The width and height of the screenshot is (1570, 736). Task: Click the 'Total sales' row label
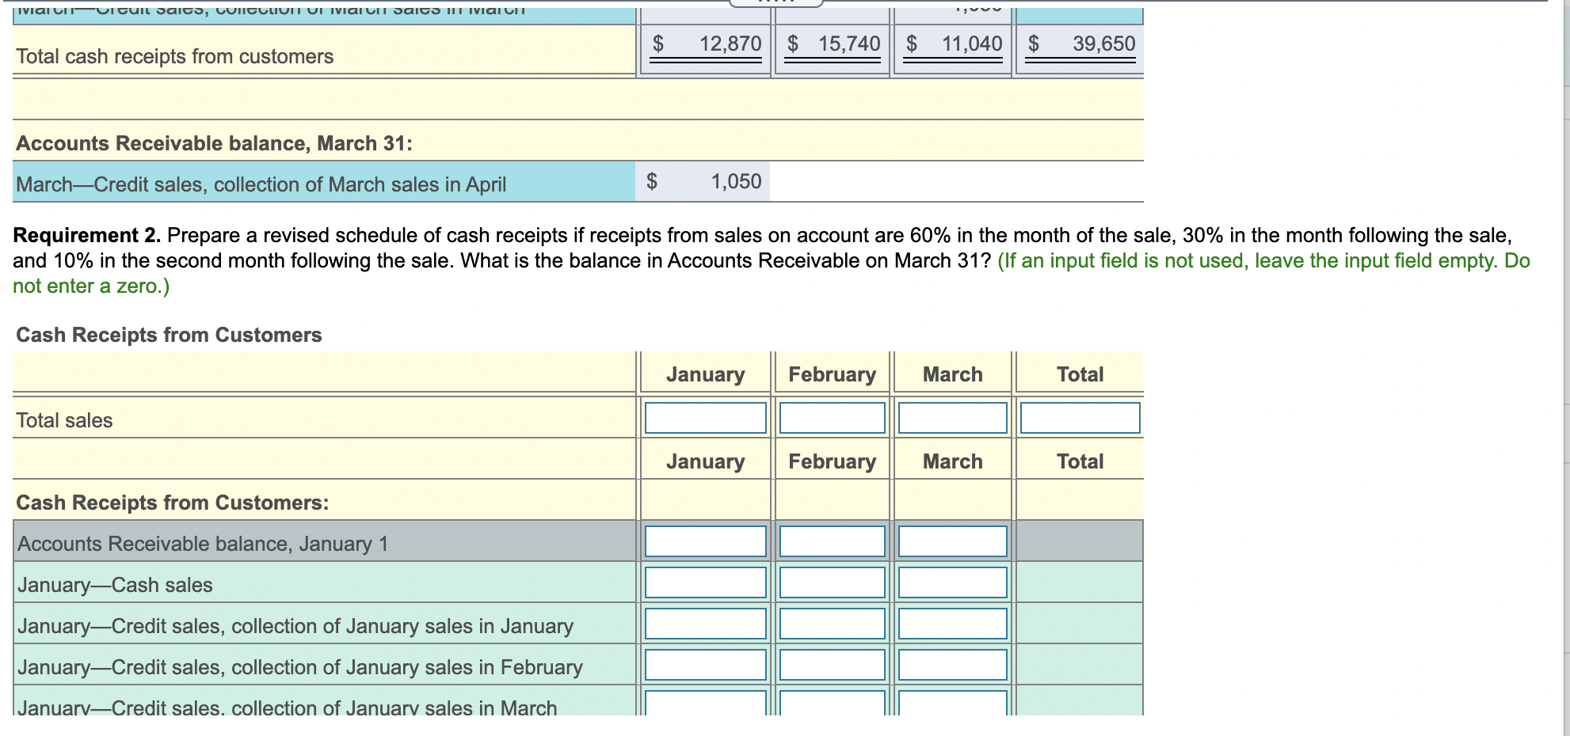pyautogui.click(x=65, y=420)
